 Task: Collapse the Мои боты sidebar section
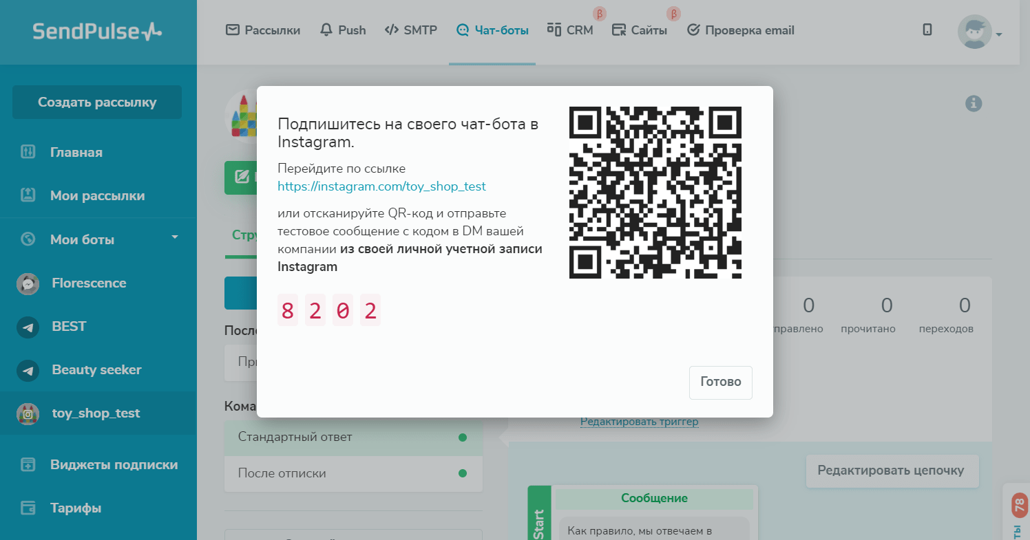click(x=175, y=237)
